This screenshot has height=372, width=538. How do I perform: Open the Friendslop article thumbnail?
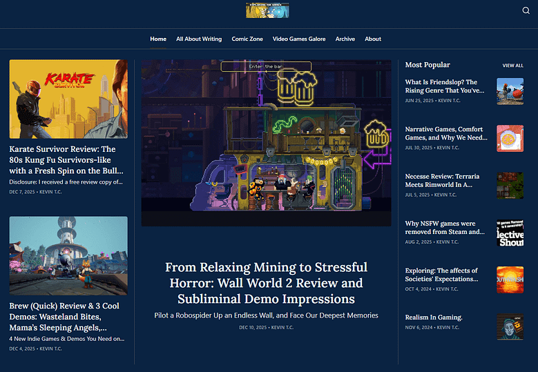[510, 91]
